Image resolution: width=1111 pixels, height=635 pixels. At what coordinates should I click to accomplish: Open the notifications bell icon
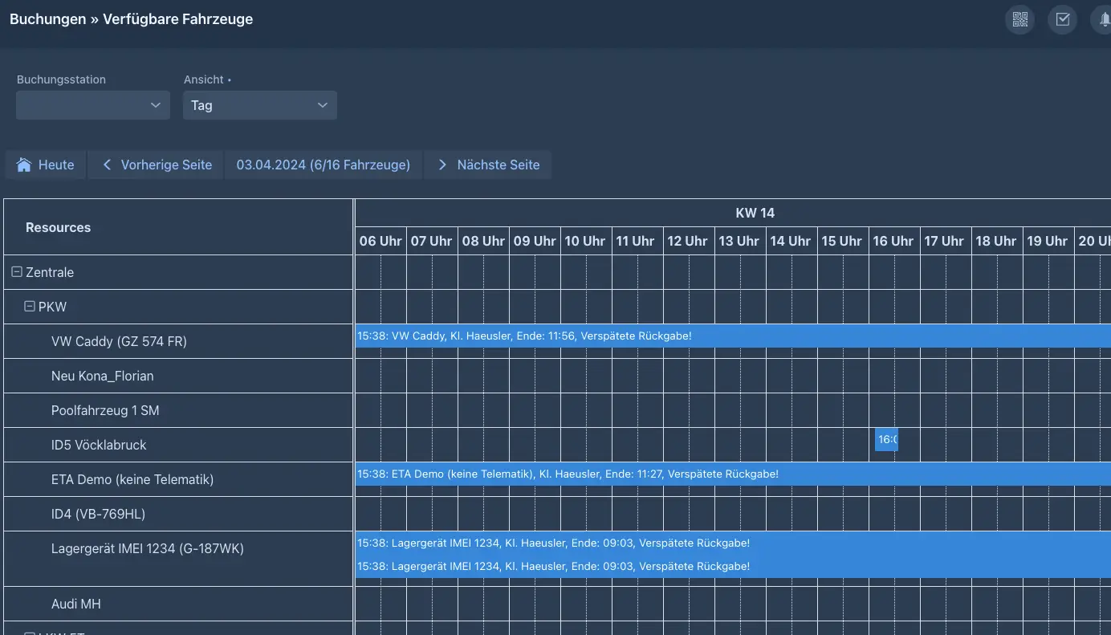tap(1103, 19)
